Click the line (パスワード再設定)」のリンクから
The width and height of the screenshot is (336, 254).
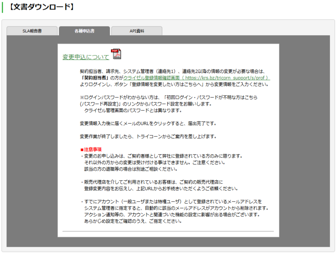click(146, 104)
